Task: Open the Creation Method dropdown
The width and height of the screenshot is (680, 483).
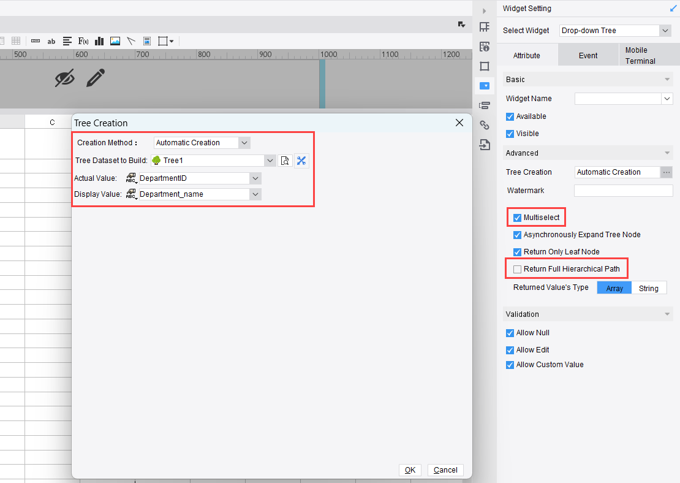Action: [244, 142]
